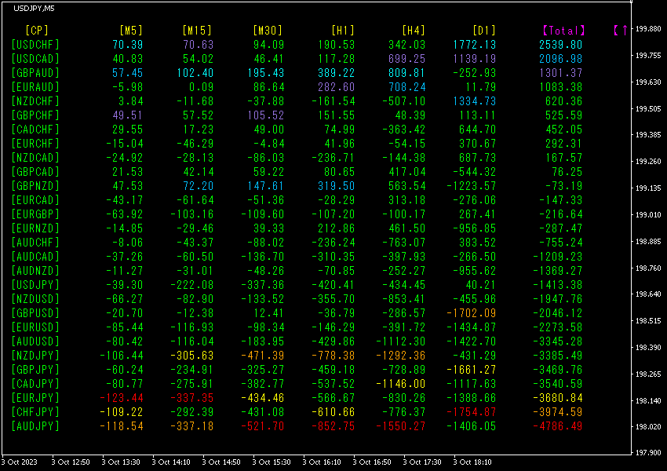Click the red CHFJPY D1 value -1754.87
Viewport: 667px width, 471px height.
[x=472, y=412]
